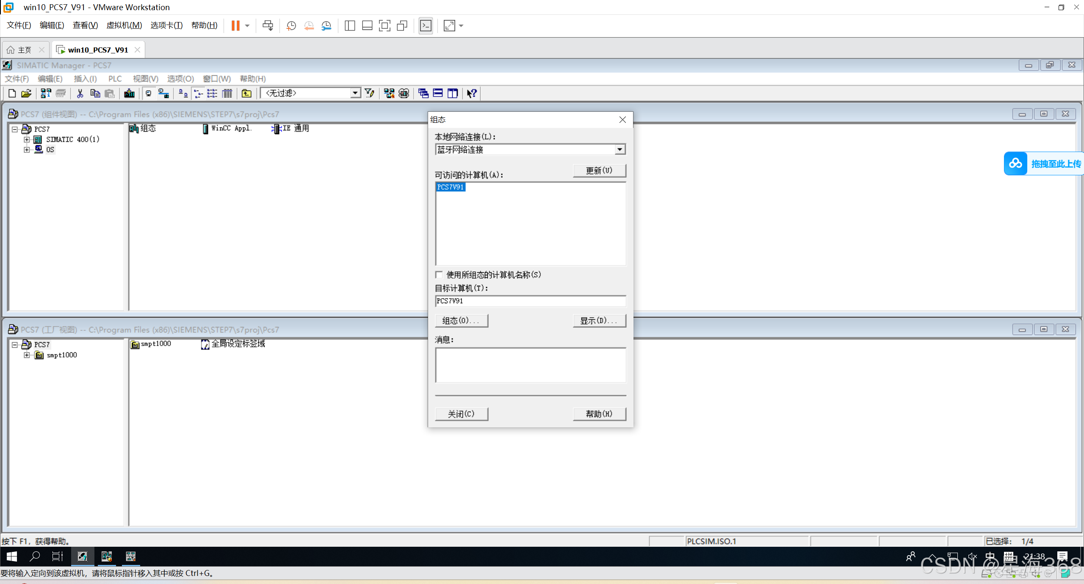1084x584 pixels.
Task: Click the target computer input field
Action: [530, 301]
